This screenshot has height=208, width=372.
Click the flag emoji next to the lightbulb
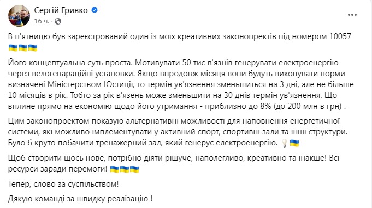294,143
